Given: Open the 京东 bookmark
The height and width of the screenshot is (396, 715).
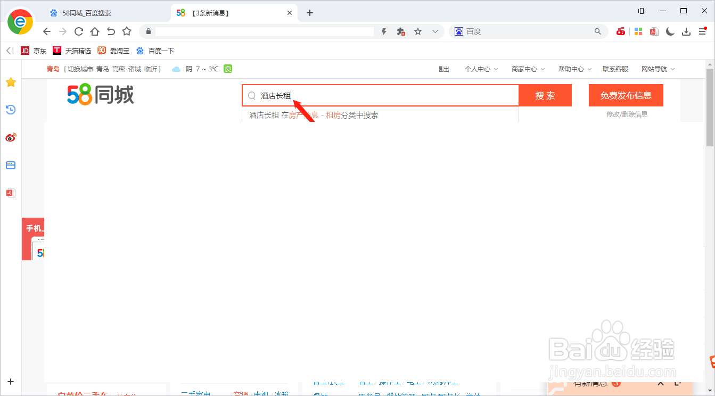Looking at the screenshot, I should (34, 51).
